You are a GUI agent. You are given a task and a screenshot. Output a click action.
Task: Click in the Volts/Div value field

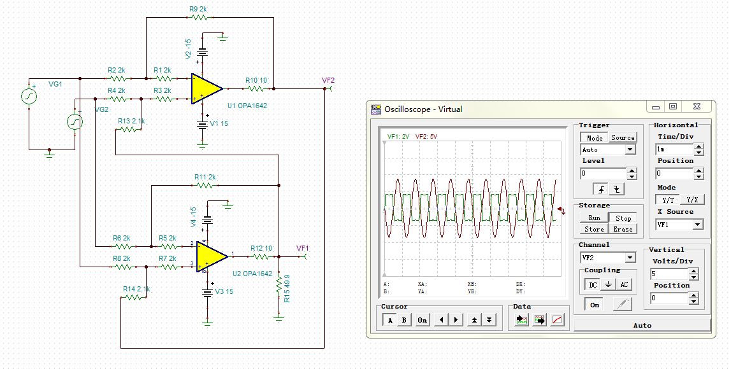669,274
